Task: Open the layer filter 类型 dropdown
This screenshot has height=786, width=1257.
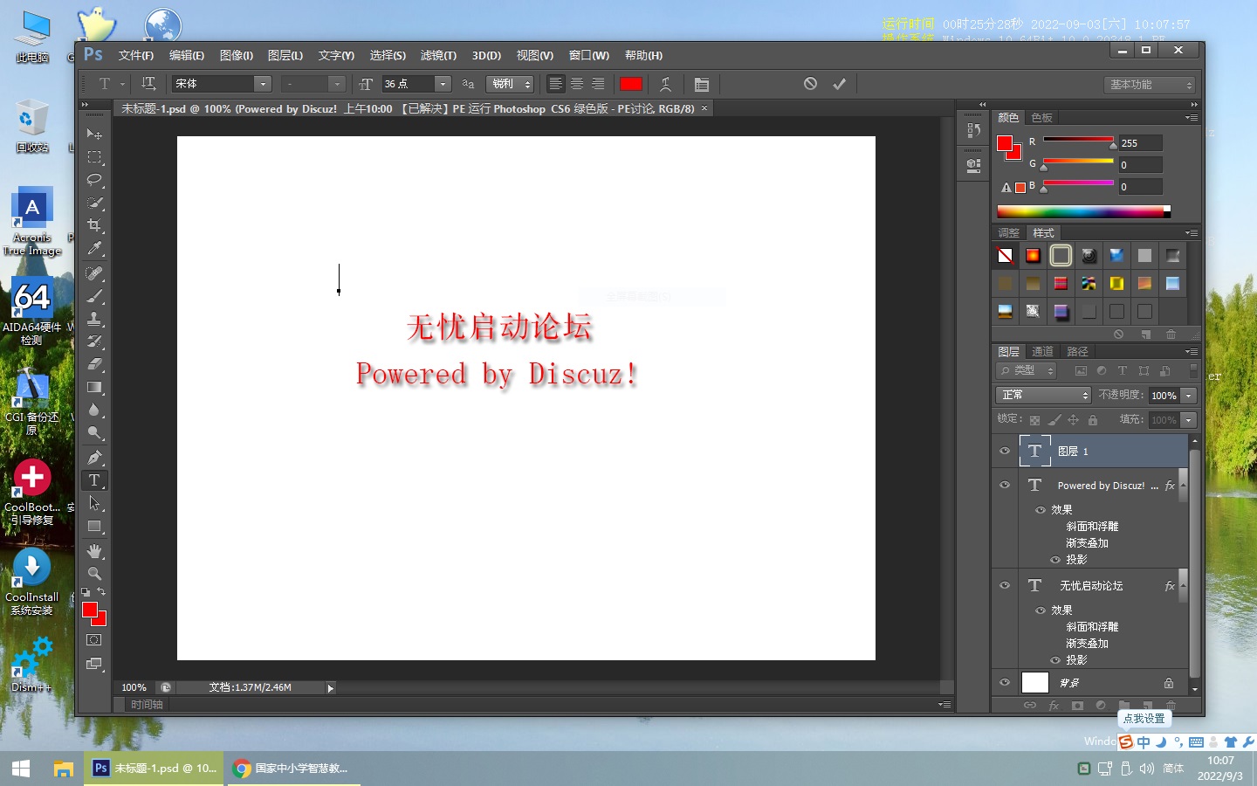Action: point(1027,370)
